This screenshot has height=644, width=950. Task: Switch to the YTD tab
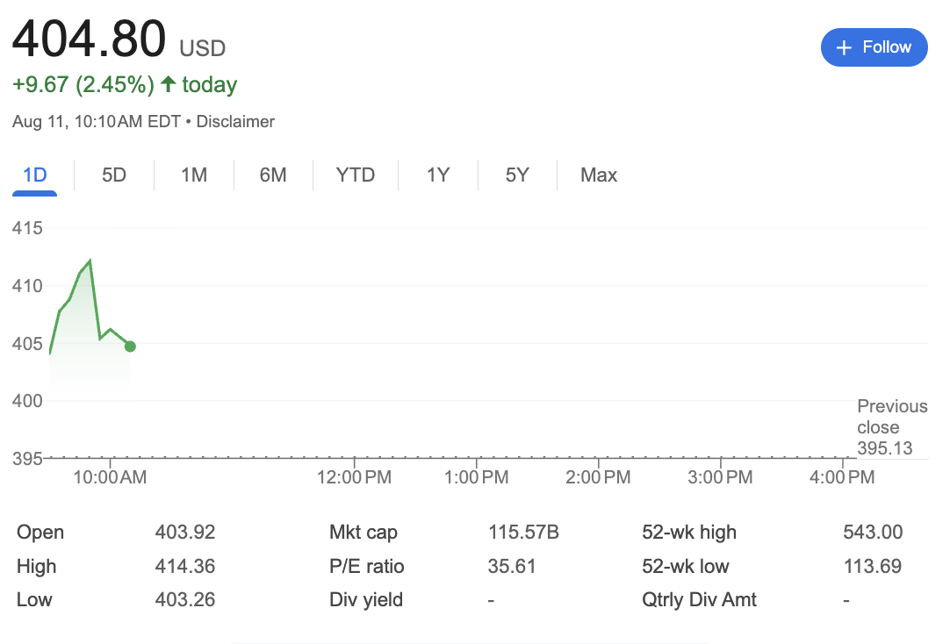pos(355,175)
